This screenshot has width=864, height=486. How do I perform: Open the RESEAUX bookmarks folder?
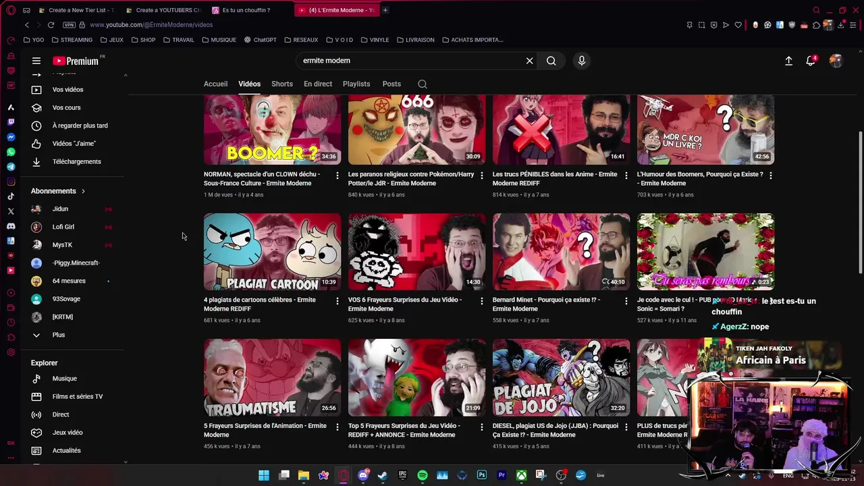[x=301, y=40]
